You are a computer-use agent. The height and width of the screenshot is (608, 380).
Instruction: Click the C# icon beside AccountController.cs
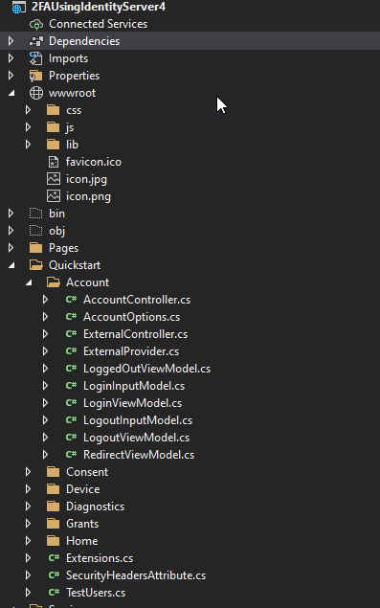(71, 300)
